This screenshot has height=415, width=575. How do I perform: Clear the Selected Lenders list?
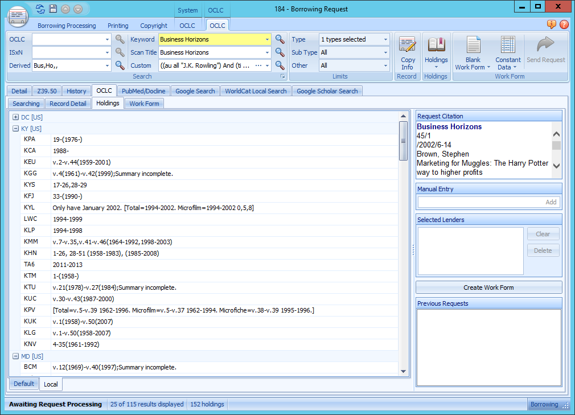point(543,234)
